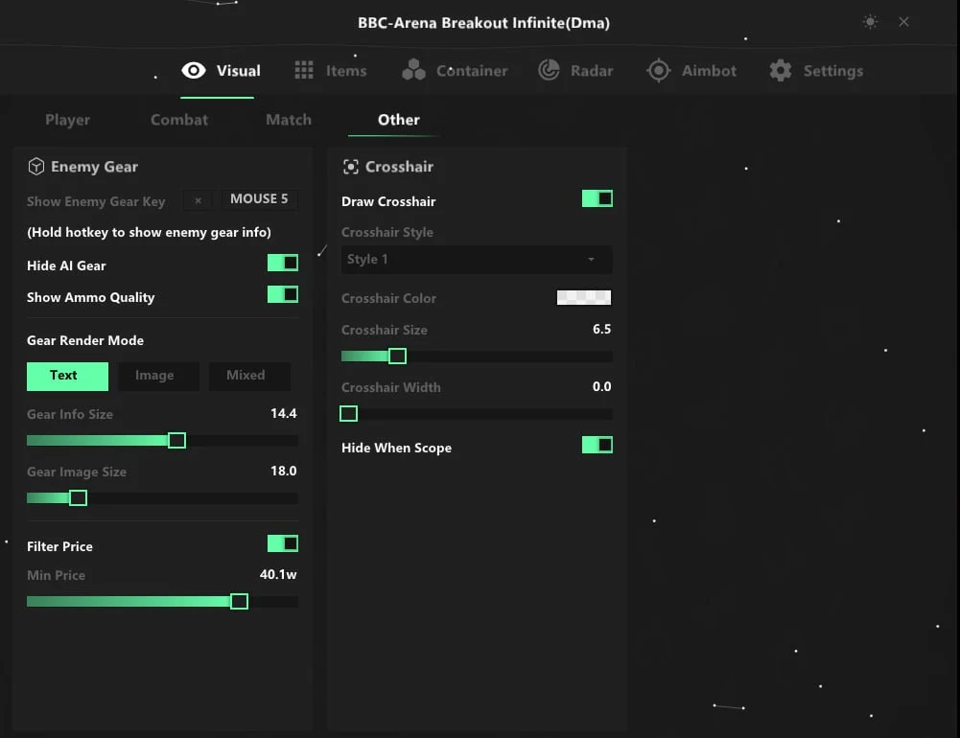Click the Crosshair panel header icon
The height and width of the screenshot is (738, 960).
(x=351, y=167)
